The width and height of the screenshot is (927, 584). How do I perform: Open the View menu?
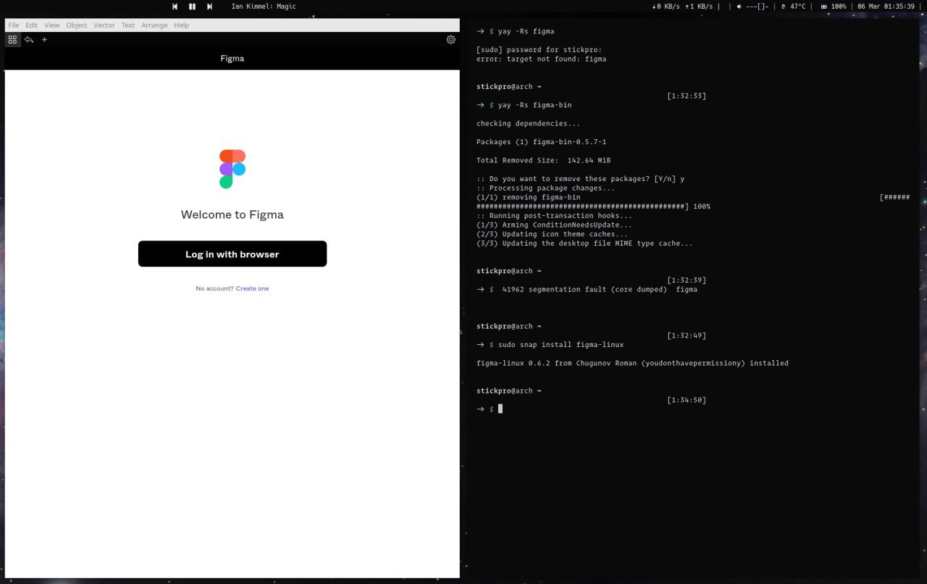tap(51, 25)
